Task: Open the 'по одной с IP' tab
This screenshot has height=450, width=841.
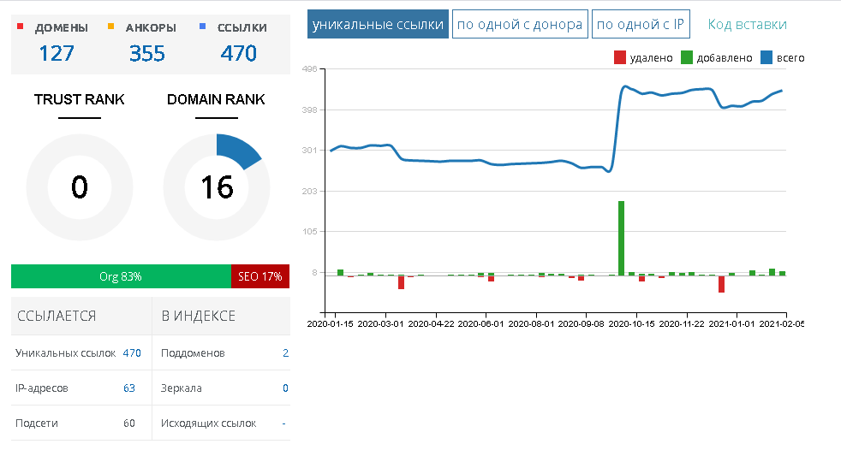Action: (x=641, y=24)
